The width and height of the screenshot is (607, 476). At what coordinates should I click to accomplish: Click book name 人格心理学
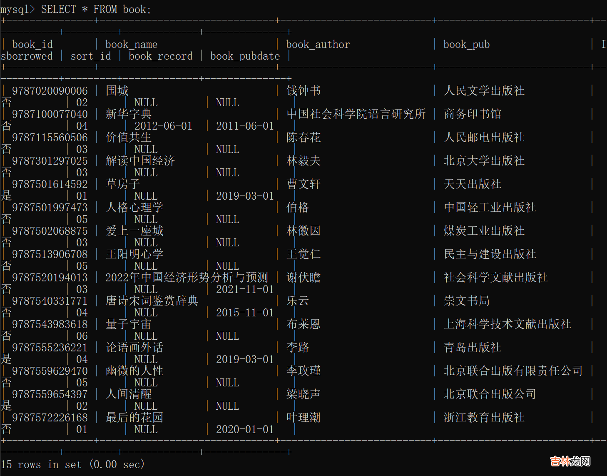134,208
